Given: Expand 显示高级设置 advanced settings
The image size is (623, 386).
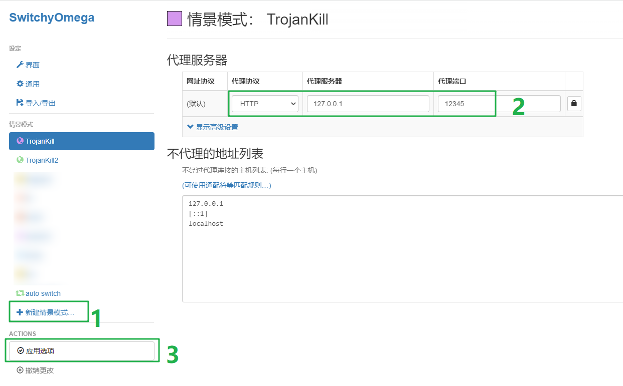Looking at the screenshot, I should 213,127.
